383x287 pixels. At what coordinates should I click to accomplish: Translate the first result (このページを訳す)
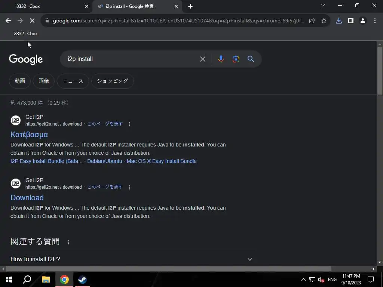(105, 124)
